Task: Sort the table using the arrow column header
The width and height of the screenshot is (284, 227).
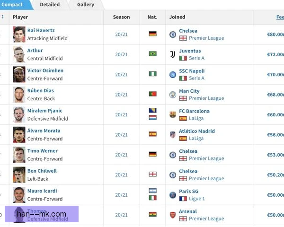Action: pos(2,17)
